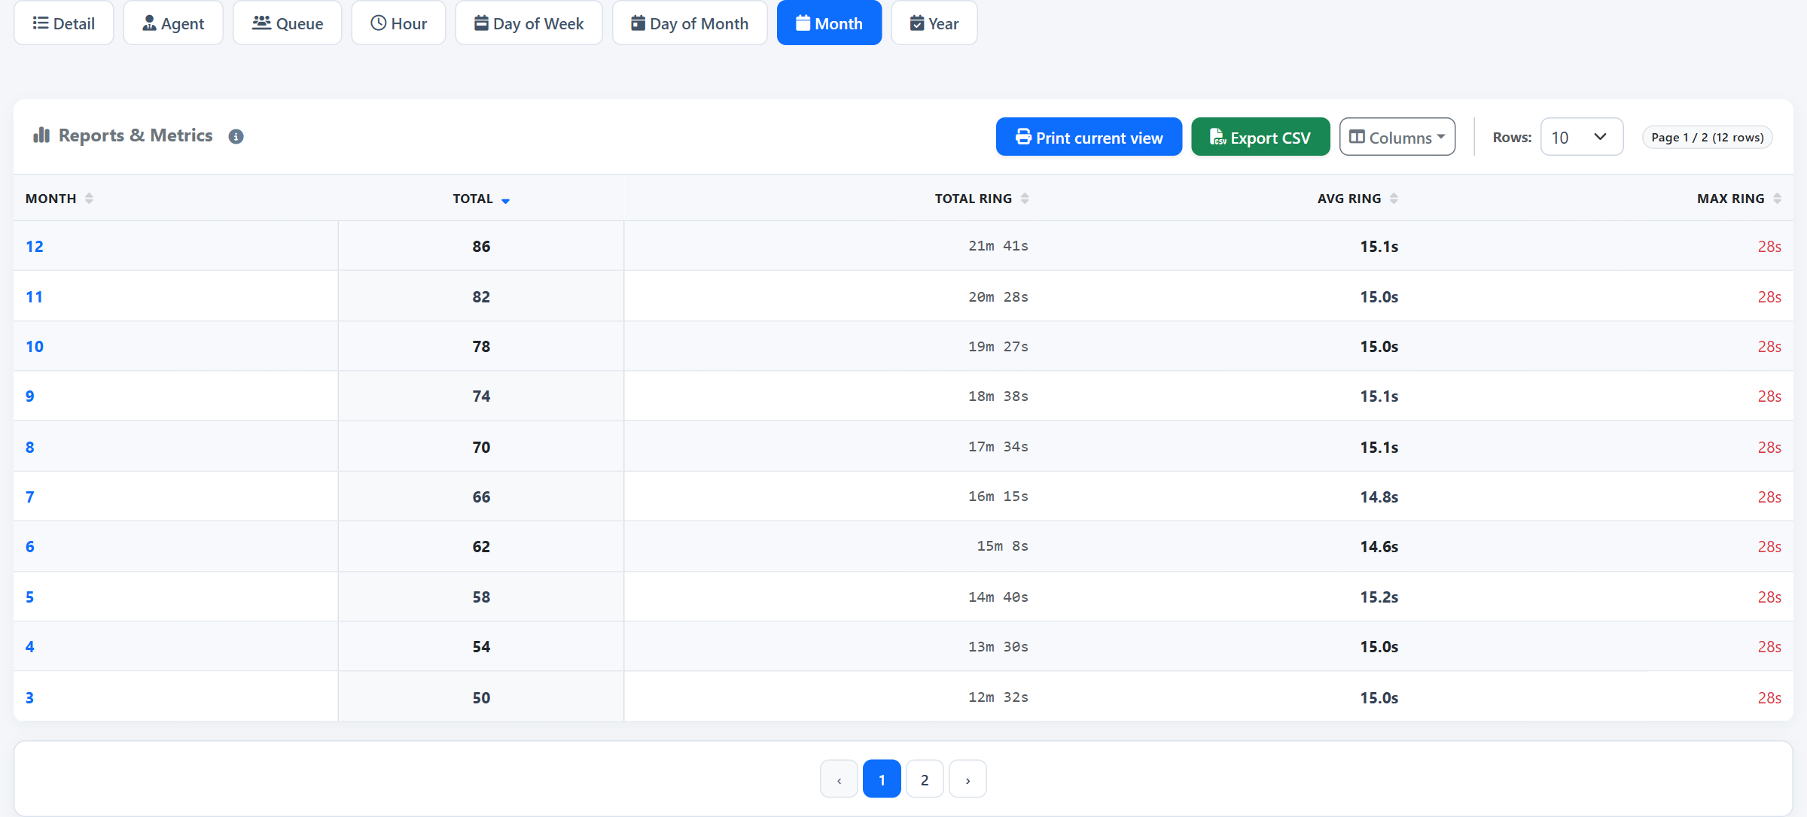Screen dimensions: 1807x817
Task: Open month 4 link
Action: [30, 647]
